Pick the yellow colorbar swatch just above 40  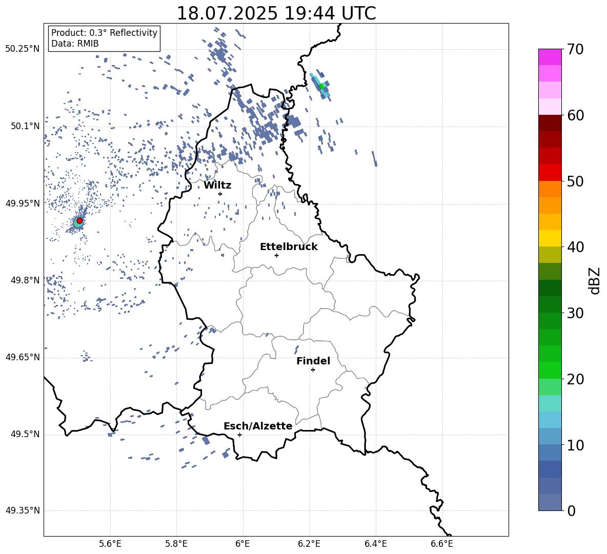(x=550, y=238)
